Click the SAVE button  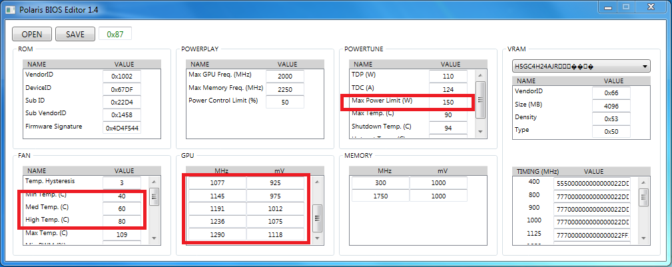[75, 34]
